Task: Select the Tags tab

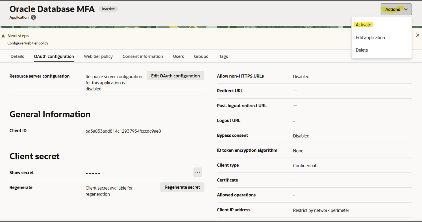Action: tap(223, 56)
